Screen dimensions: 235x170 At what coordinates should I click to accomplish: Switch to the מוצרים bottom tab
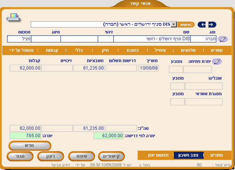(x=217, y=155)
